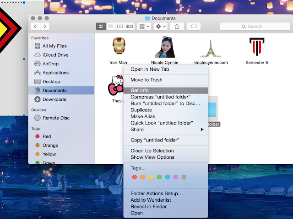Select the Semester 6 folder icon
Screen dimensions: 293x219
pyautogui.click(x=257, y=47)
